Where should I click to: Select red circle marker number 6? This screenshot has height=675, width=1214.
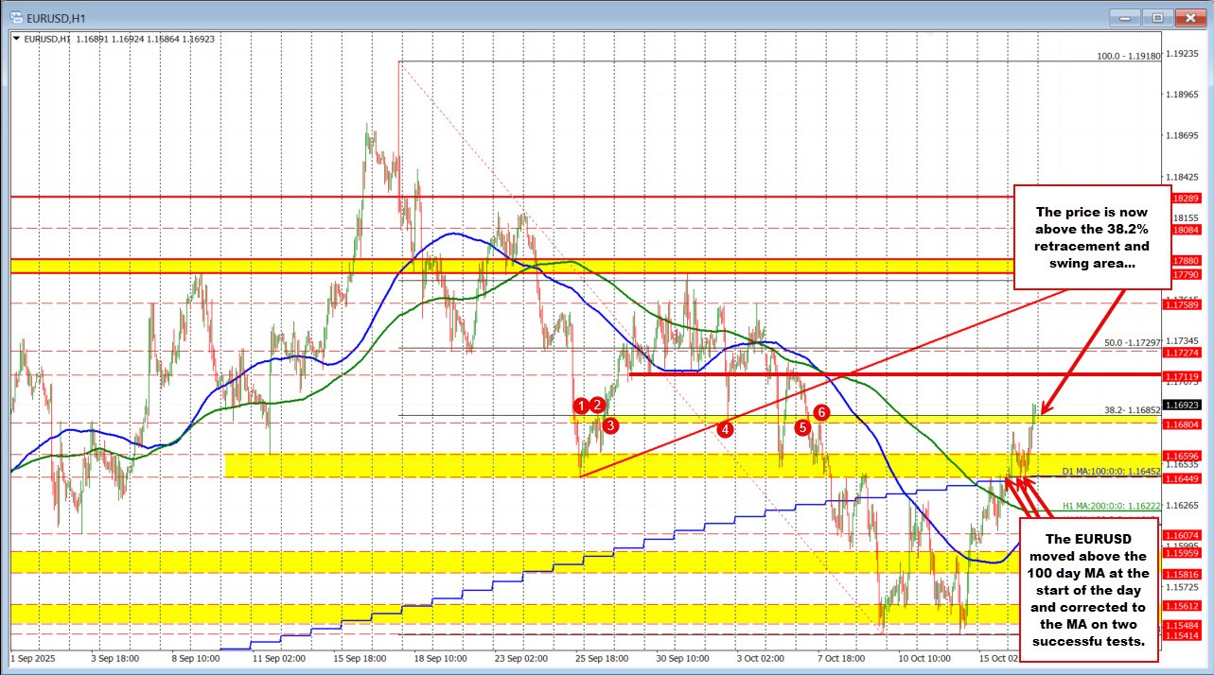pyautogui.click(x=821, y=412)
